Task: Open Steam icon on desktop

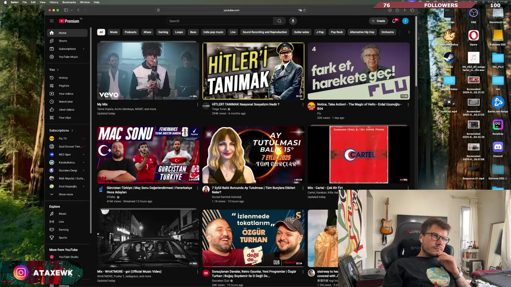Action: 449,58
